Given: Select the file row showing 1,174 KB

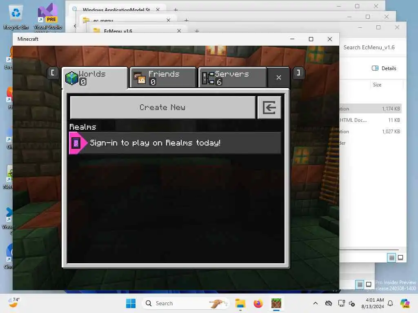Looking at the screenshot, I should tap(370, 108).
